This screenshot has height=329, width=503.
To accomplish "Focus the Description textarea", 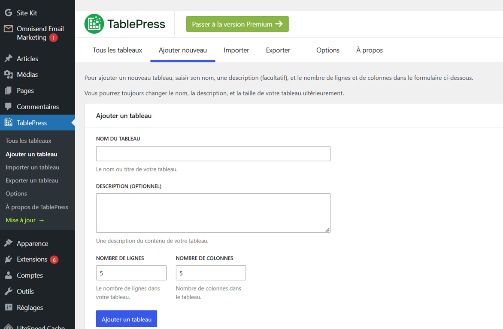I will pos(213,213).
